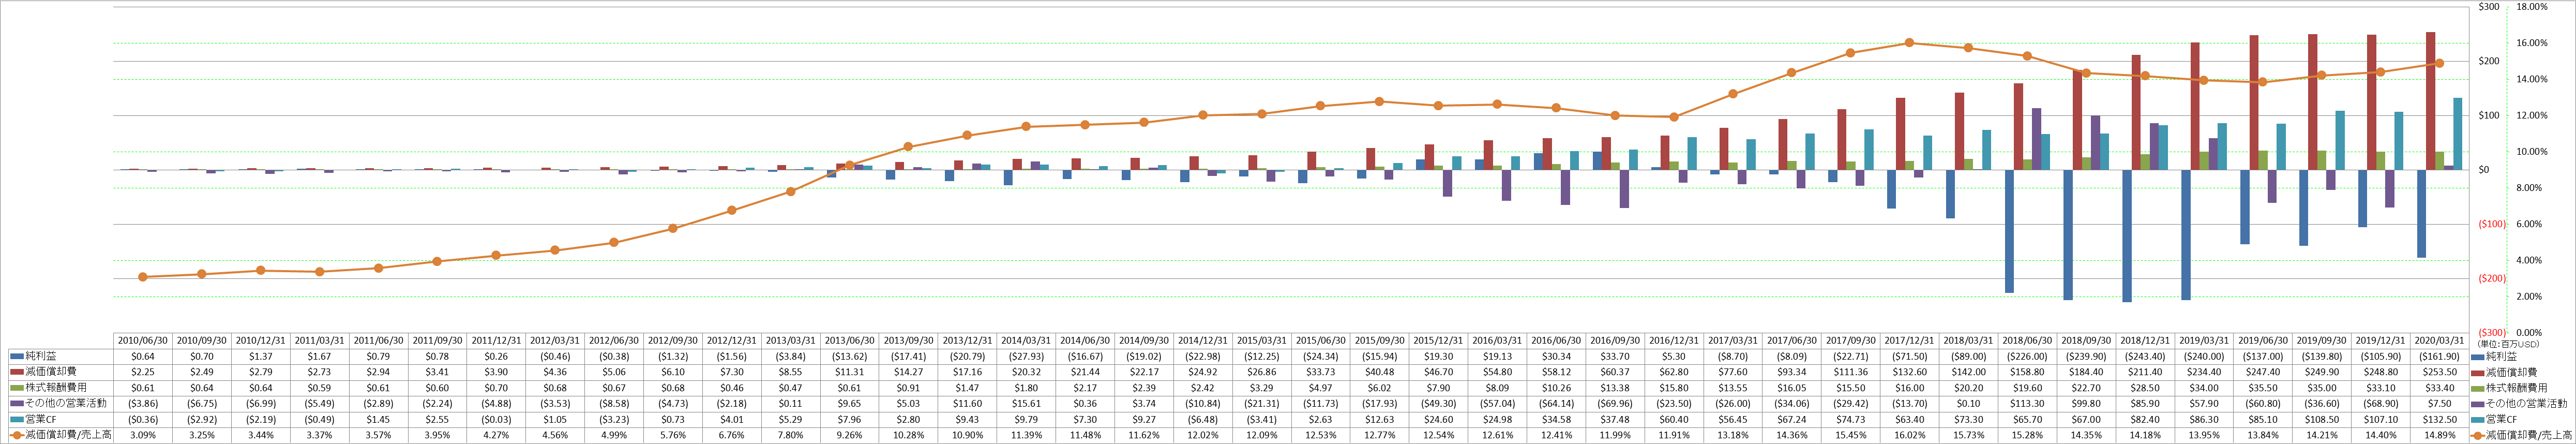Select the 2010/06/30 date column header

coord(142,340)
